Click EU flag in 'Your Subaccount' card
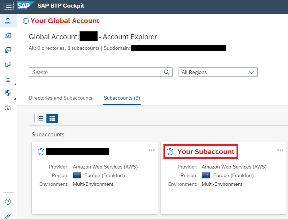 [206, 175]
